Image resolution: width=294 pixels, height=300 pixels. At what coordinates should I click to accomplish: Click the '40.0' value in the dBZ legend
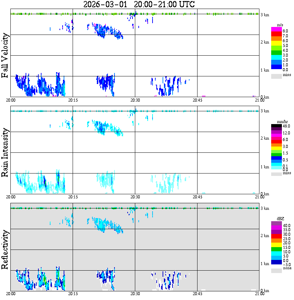(287, 226)
